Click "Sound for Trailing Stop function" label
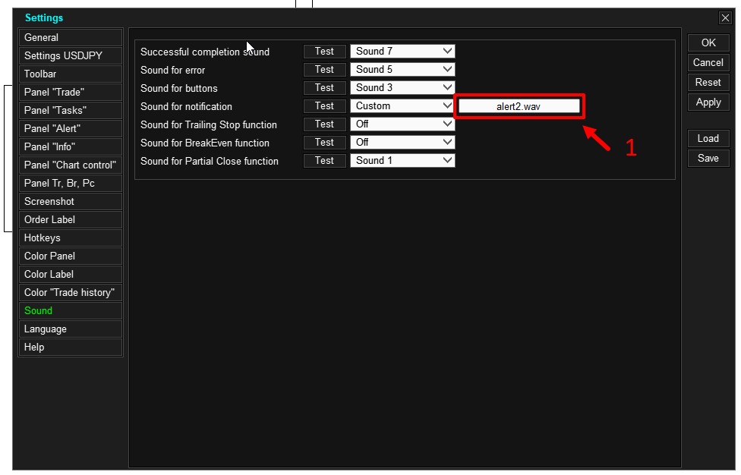Viewport: 741px width, 475px height. tap(208, 124)
